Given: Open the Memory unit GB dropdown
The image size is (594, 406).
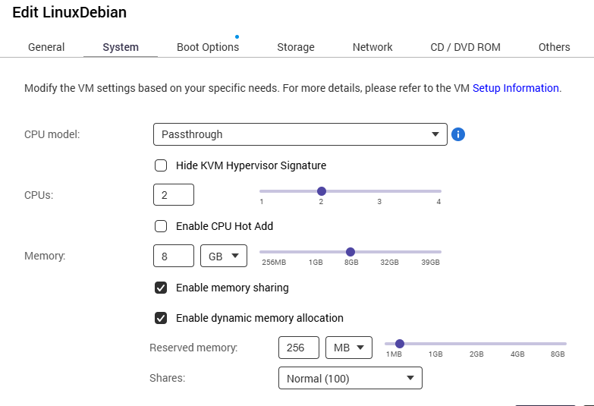Looking at the screenshot, I should coord(224,257).
